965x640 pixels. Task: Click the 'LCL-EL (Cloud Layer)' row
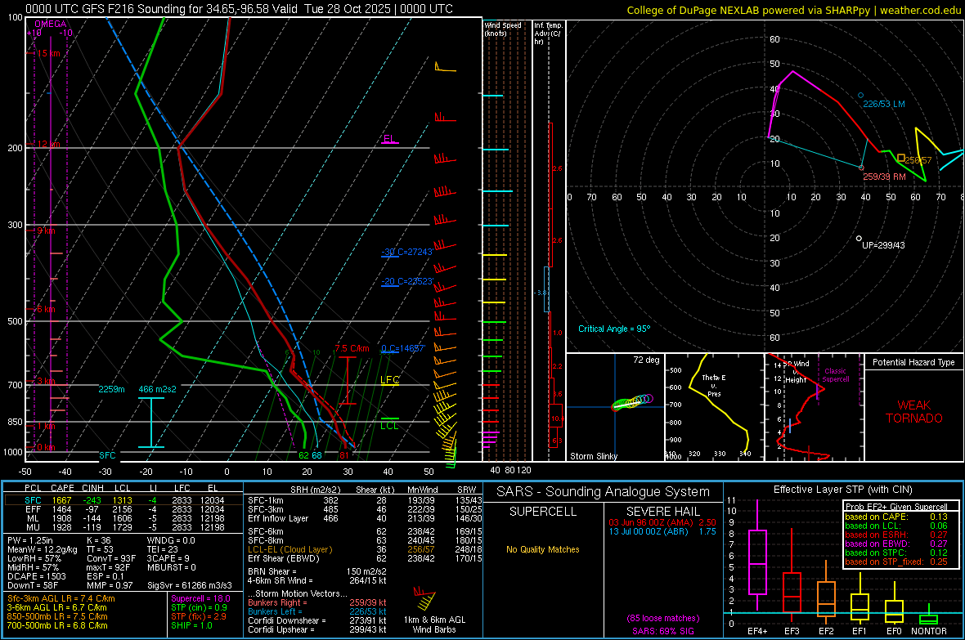pos(365,549)
